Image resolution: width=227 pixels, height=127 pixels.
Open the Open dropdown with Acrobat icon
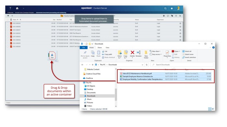[x=176, y=51]
